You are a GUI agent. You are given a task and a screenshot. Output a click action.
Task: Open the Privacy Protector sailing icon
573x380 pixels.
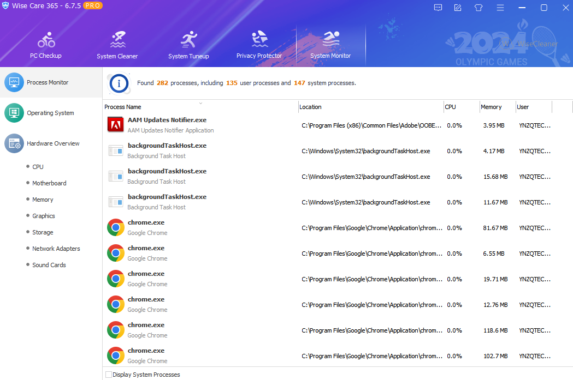click(x=259, y=39)
